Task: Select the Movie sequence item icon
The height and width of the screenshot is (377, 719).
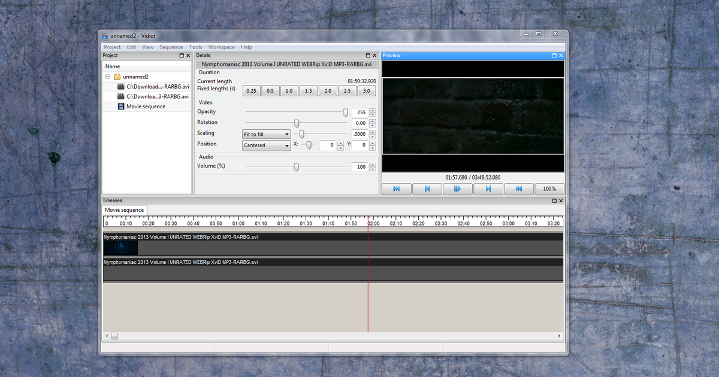Action: pyautogui.click(x=121, y=107)
